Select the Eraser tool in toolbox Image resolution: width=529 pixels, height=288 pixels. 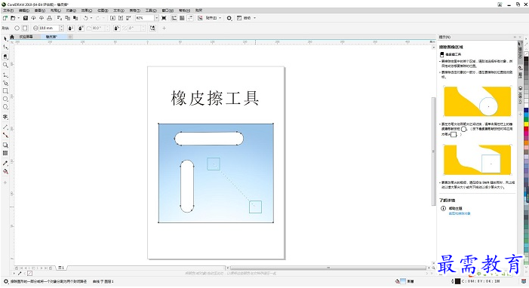click(x=5, y=57)
